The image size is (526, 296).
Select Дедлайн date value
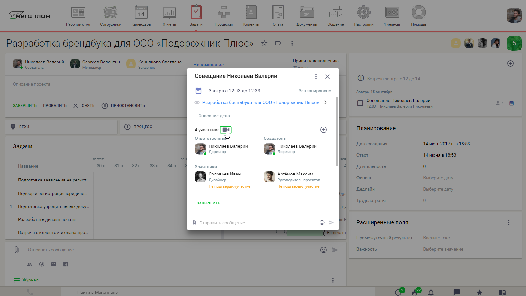point(438,189)
